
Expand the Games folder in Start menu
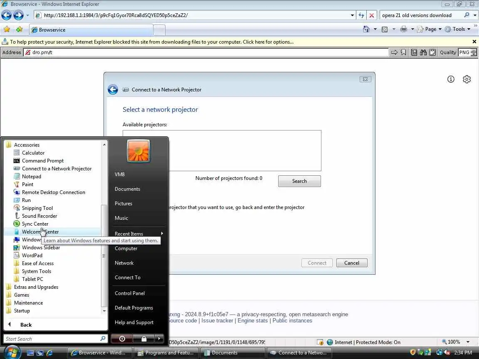coord(21,295)
